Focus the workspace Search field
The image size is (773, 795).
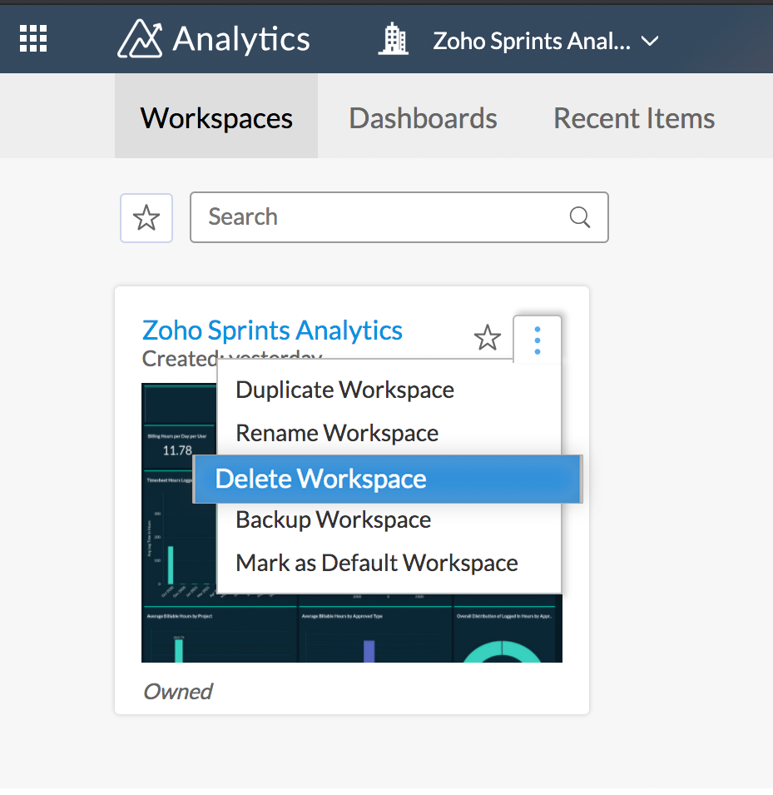(x=399, y=217)
